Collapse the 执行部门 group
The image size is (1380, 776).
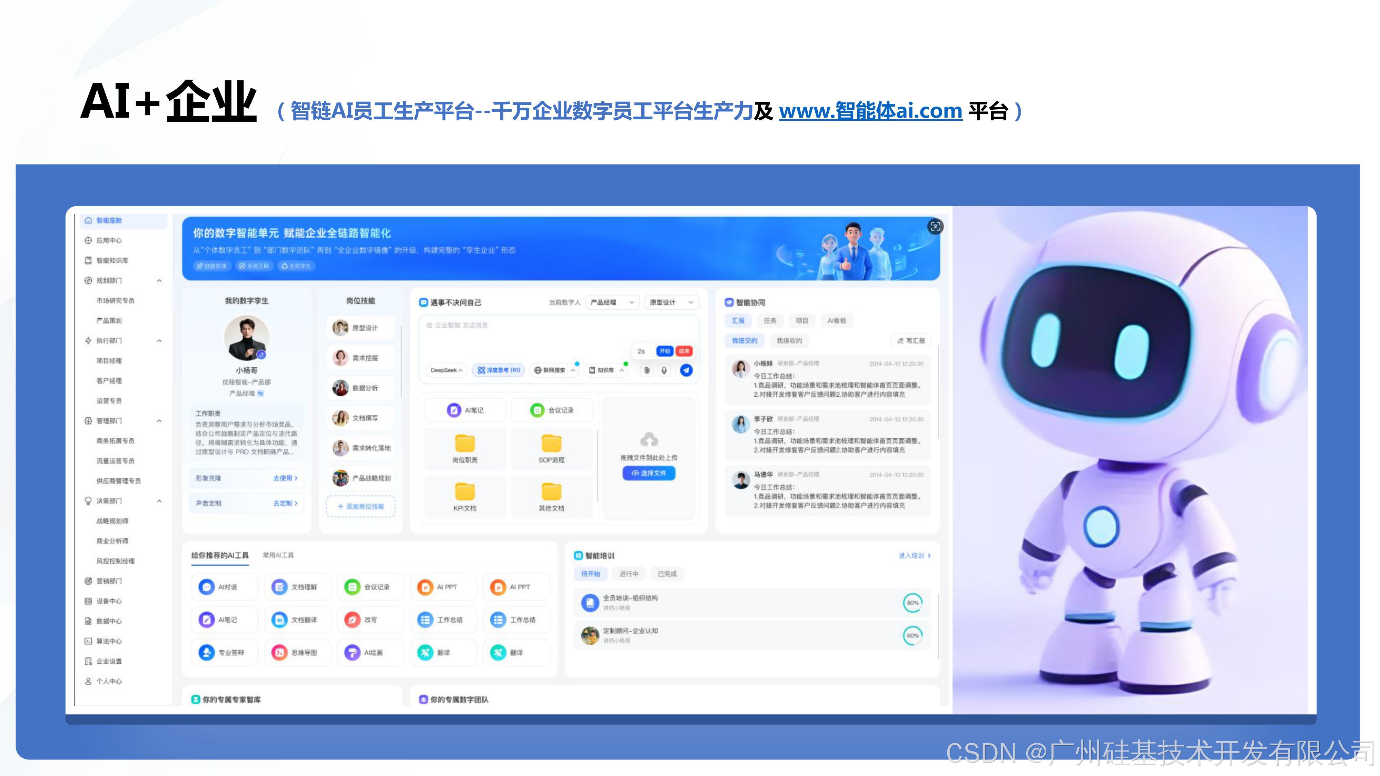(x=159, y=341)
